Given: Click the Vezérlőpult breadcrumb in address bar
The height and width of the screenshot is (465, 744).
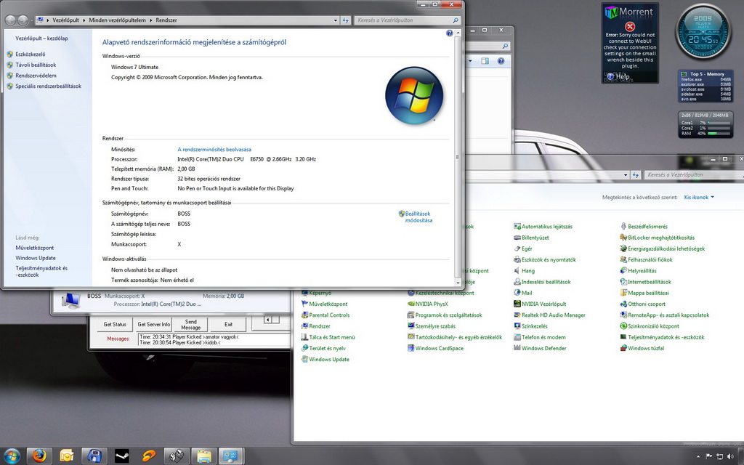Looking at the screenshot, I should click(x=67, y=20).
